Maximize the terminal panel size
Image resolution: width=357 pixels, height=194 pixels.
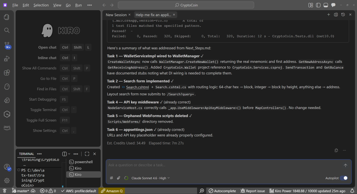click(87, 154)
